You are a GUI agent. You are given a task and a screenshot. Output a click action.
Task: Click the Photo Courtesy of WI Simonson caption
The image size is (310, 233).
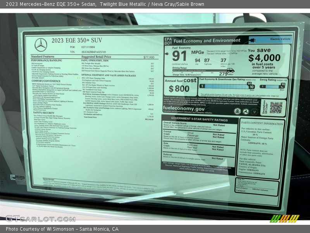(62, 229)
